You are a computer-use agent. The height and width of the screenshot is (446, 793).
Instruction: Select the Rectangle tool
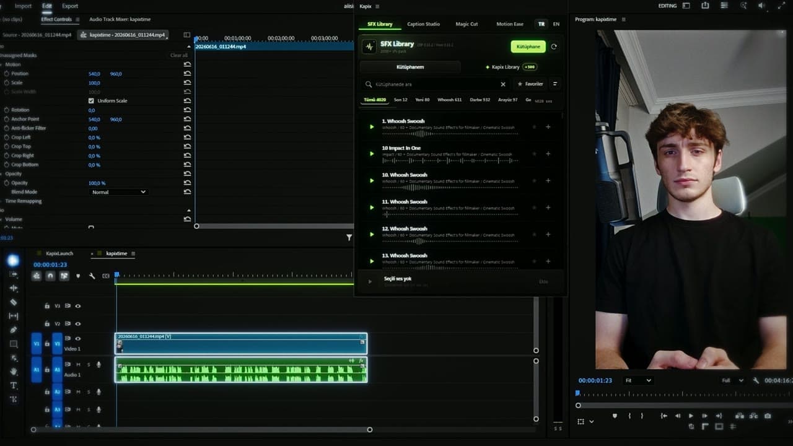[x=14, y=344]
